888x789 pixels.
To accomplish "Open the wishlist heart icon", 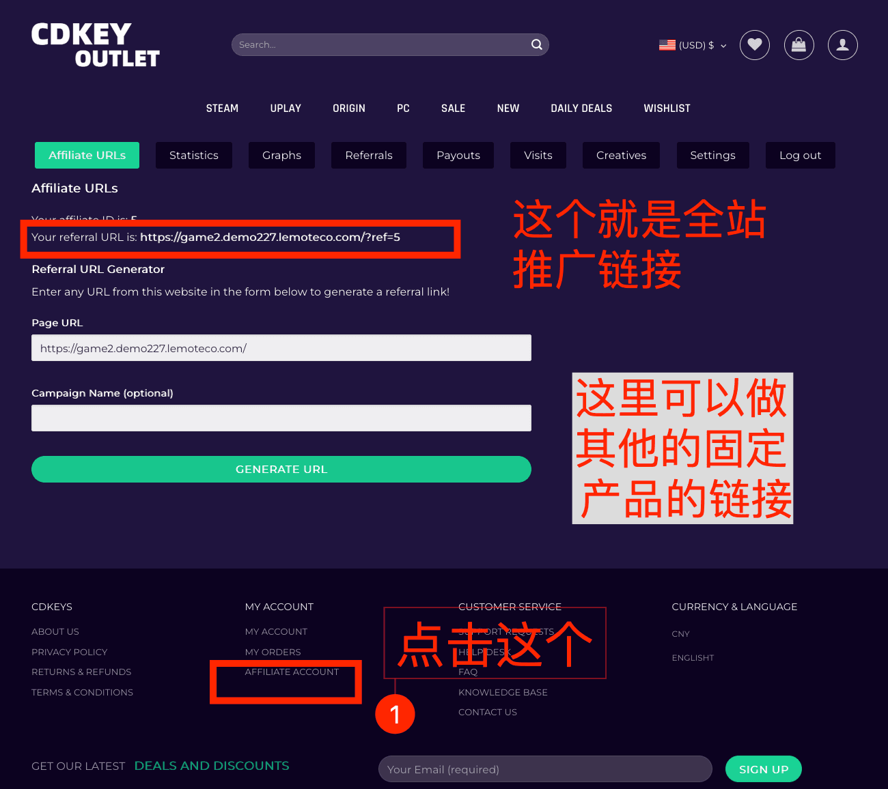I will point(755,45).
